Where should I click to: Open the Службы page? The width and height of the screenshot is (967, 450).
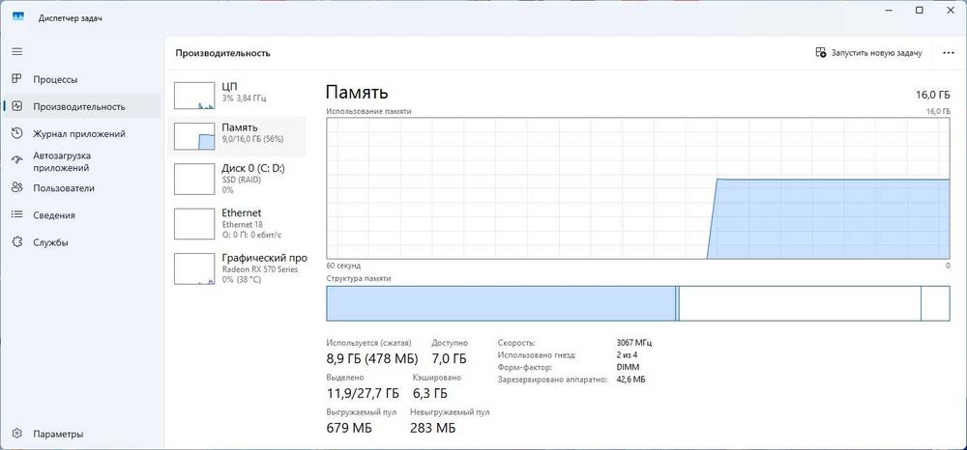coord(81,242)
